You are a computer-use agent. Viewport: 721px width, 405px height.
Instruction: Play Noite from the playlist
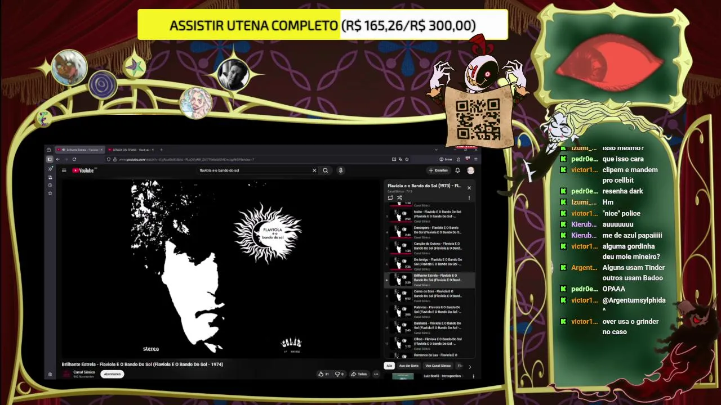pos(430,215)
